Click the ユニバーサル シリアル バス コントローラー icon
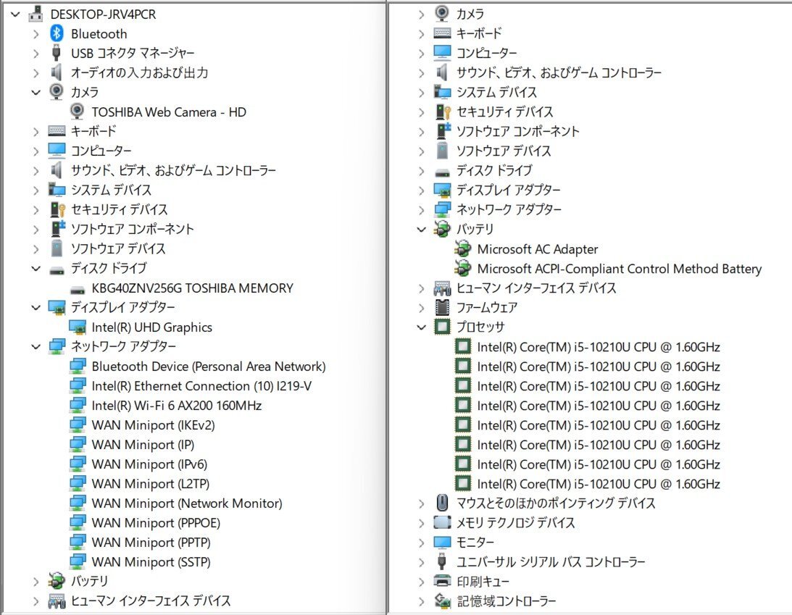Viewport: 792px width, 615px height. click(442, 561)
